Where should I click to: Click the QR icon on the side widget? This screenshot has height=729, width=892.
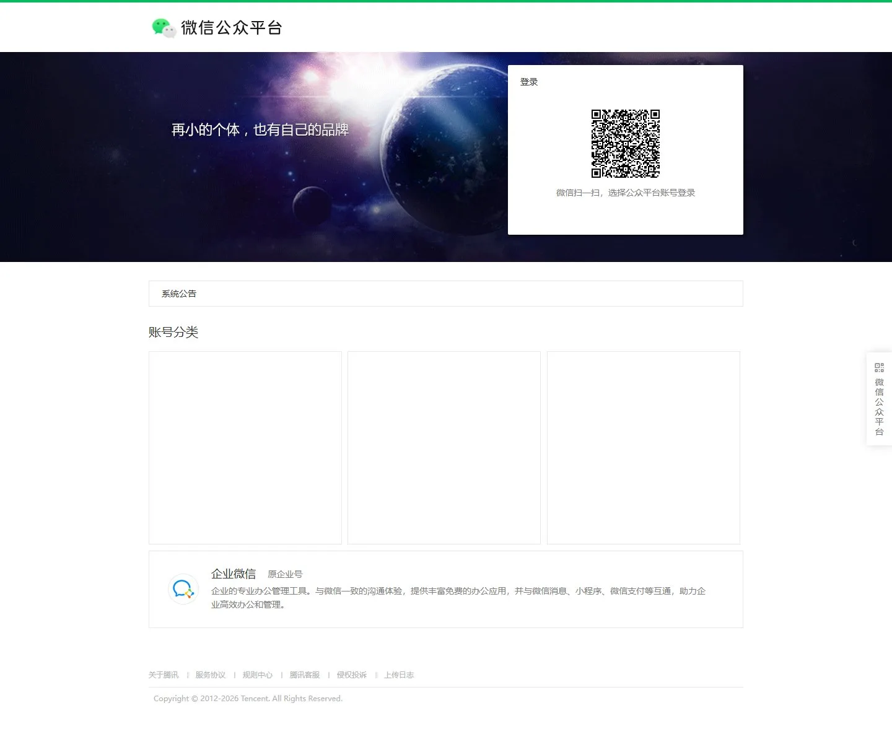879,367
